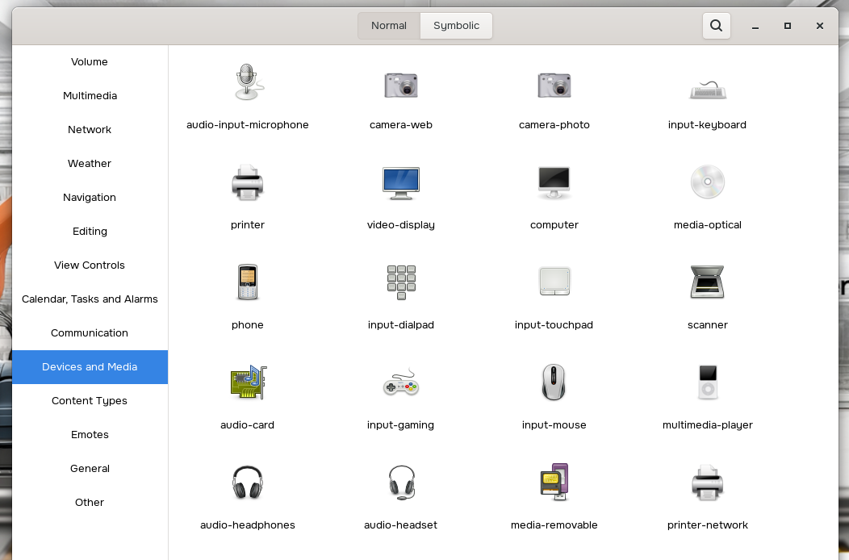Open the Network category in sidebar
Image resolution: width=849 pixels, height=560 pixels.
(x=90, y=129)
